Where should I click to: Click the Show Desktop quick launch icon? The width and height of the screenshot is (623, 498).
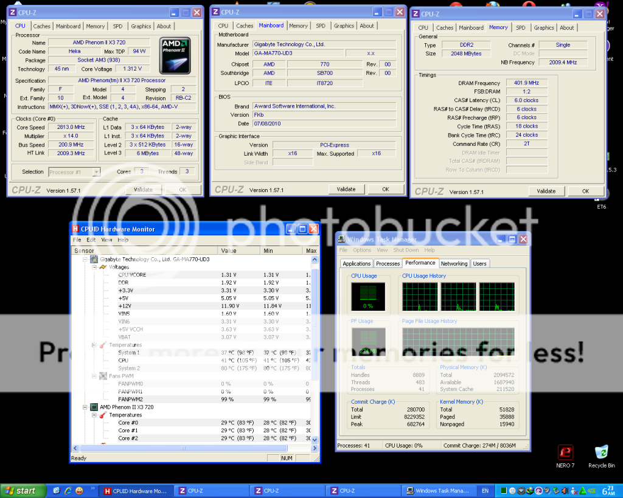click(x=57, y=491)
